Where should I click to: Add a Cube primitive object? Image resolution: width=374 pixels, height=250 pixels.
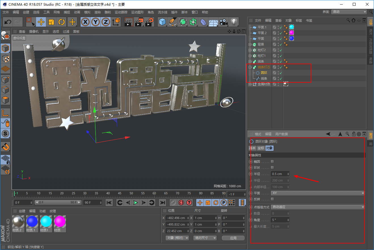pyautogui.click(x=162, y=22)
